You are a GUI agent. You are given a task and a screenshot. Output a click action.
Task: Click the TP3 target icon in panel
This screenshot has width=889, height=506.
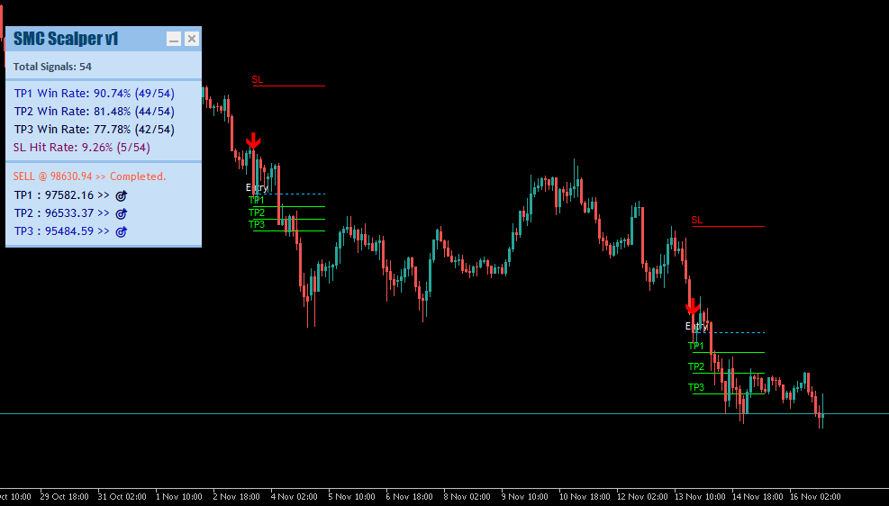pos(122,231)
